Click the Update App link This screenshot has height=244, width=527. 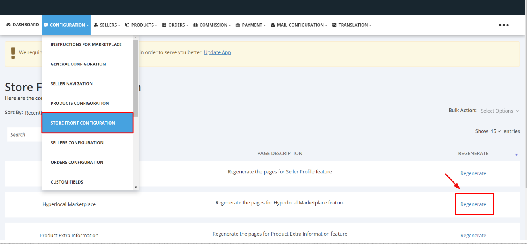(217, 52)
